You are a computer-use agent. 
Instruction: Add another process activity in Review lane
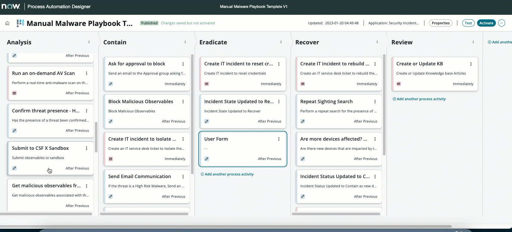click(x=419, y=99)
